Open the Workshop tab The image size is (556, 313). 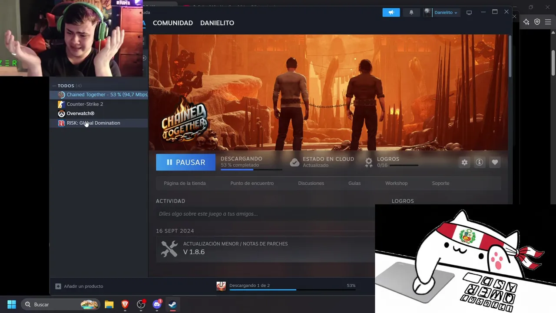pyautogui.click(x=396, y=183)
